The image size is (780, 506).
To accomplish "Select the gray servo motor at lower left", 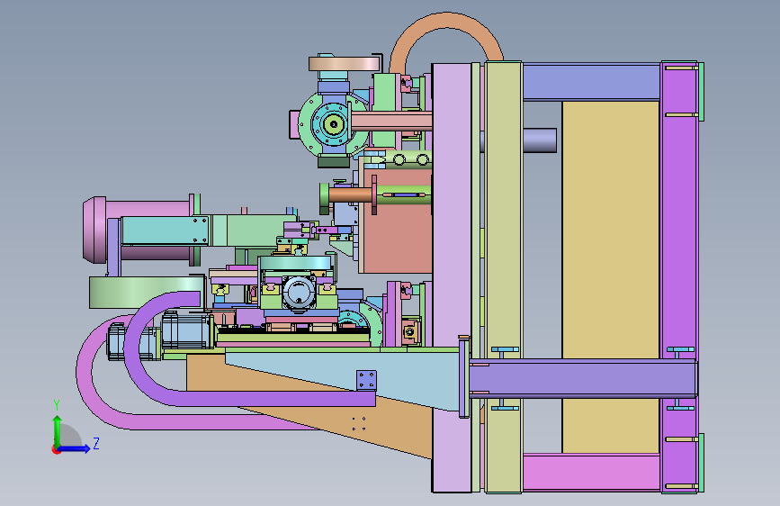I will point(186,330).
